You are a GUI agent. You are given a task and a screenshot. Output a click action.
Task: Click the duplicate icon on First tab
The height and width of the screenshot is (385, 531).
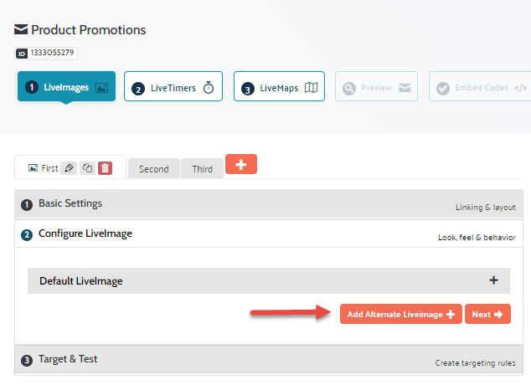click(87, 168)
